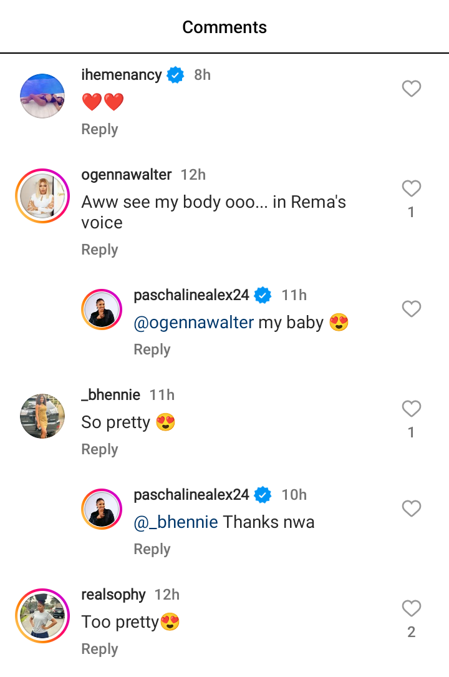Like paschalinealex24's 'Thanks nwa' reply
The image size is (449, 677).
point(411,509)
